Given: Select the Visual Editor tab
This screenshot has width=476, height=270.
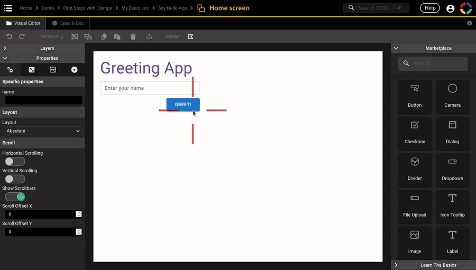Looking at the screenshot, I should [23, 23].
